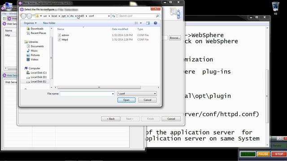Select Local Disk (E:)
287x161 pixels.
coord(39,81)
